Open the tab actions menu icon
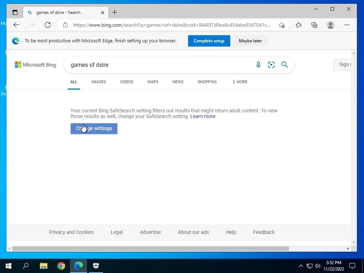Screen dimensions: 364x273 [15, 12]
